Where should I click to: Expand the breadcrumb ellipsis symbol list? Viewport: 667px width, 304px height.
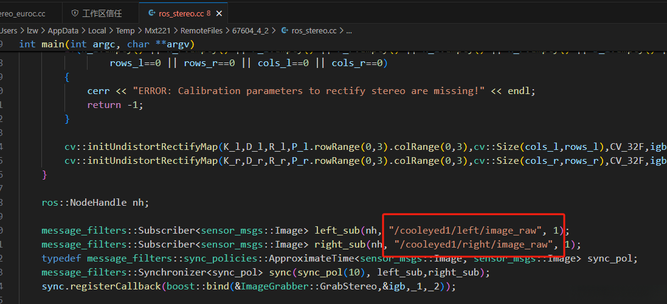click(348, 30)
